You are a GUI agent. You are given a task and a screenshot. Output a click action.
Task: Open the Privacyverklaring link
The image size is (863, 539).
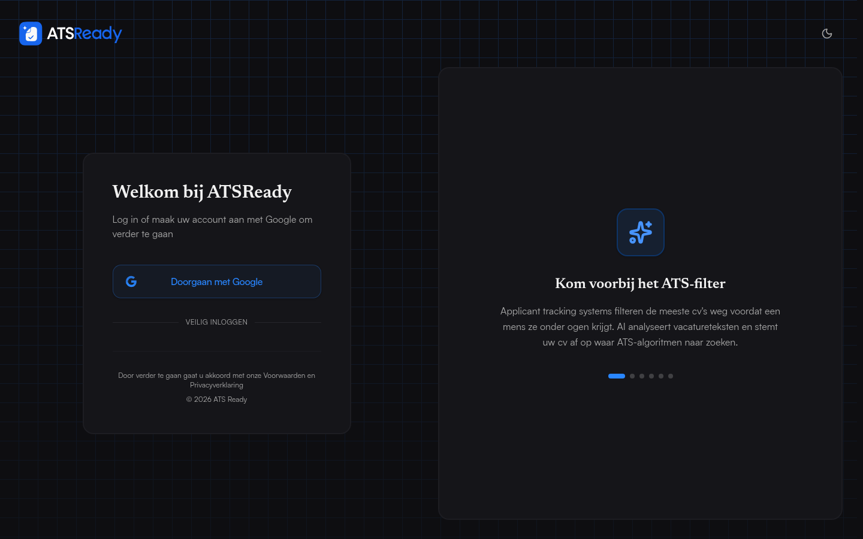pyautogui.click(x=216, y=385)
